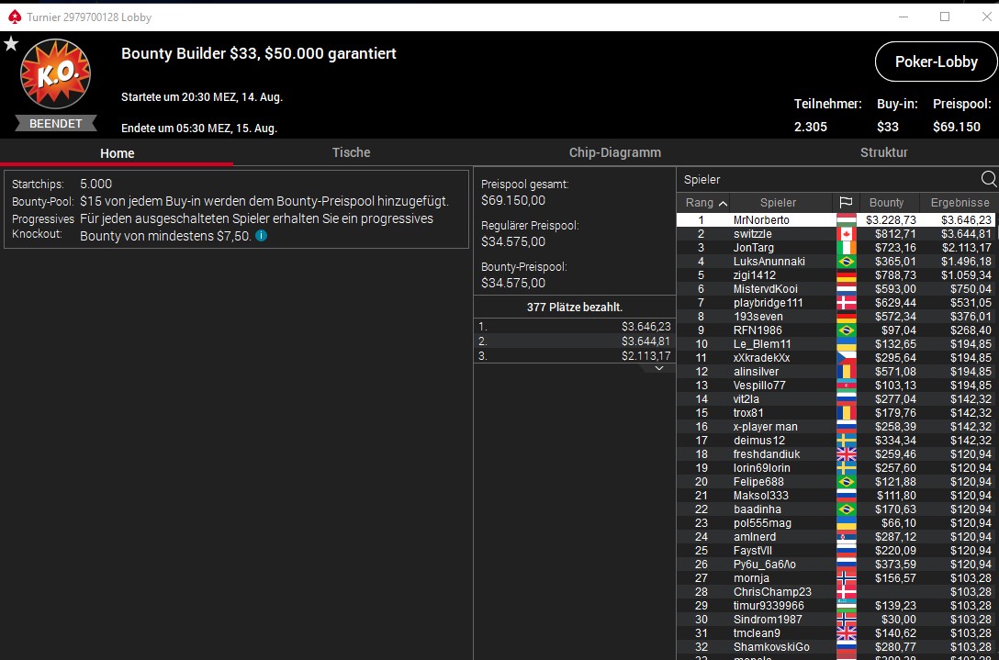The width and height of the screenshot is (999, 660).
Task: Expand the payout places list chevron
Action: click(659, 368)
